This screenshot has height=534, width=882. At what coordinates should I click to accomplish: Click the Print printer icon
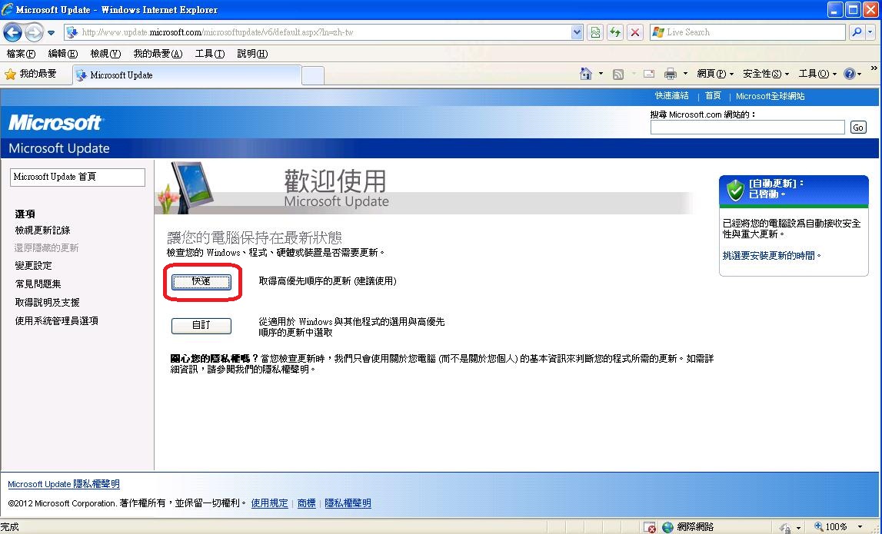pyautogui.click(x=670, y=74)
